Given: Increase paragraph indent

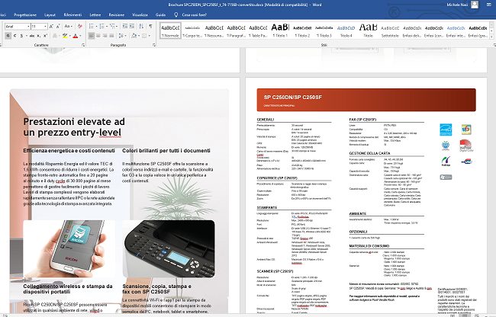Looking at the screenshot, I should (x=132, y=26).
